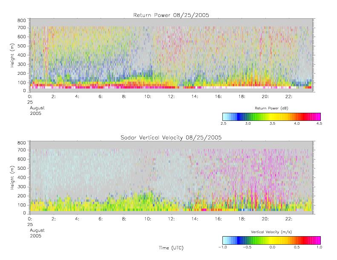
Task: Click the Vertical Velocity color scale bar
Action: (271, 240)
